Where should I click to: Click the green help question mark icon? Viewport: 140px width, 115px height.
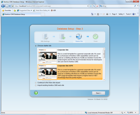(36, 93)
